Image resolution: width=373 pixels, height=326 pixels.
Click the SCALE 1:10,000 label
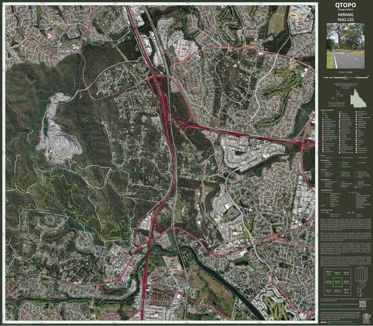[345, 72]
